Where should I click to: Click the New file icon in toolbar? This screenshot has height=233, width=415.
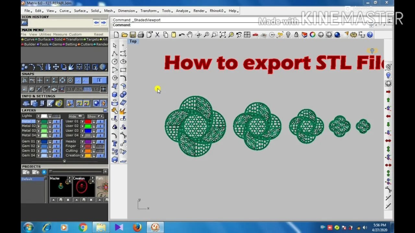pyautogui.click(x=116, y=35)
